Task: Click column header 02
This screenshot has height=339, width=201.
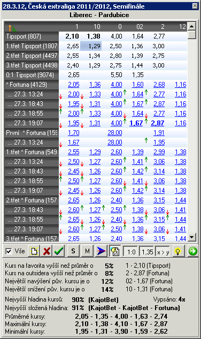Action: click(x=140, y=27)
